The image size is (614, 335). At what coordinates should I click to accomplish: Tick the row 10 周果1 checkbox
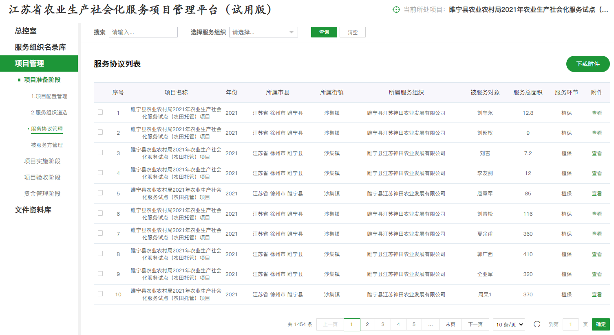tap(100, 293)
